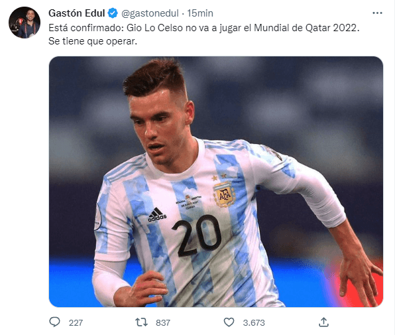Screen dimensions: 395x335
Task: Open the 15min timestamp permalink
Action: tap(200, 13)
